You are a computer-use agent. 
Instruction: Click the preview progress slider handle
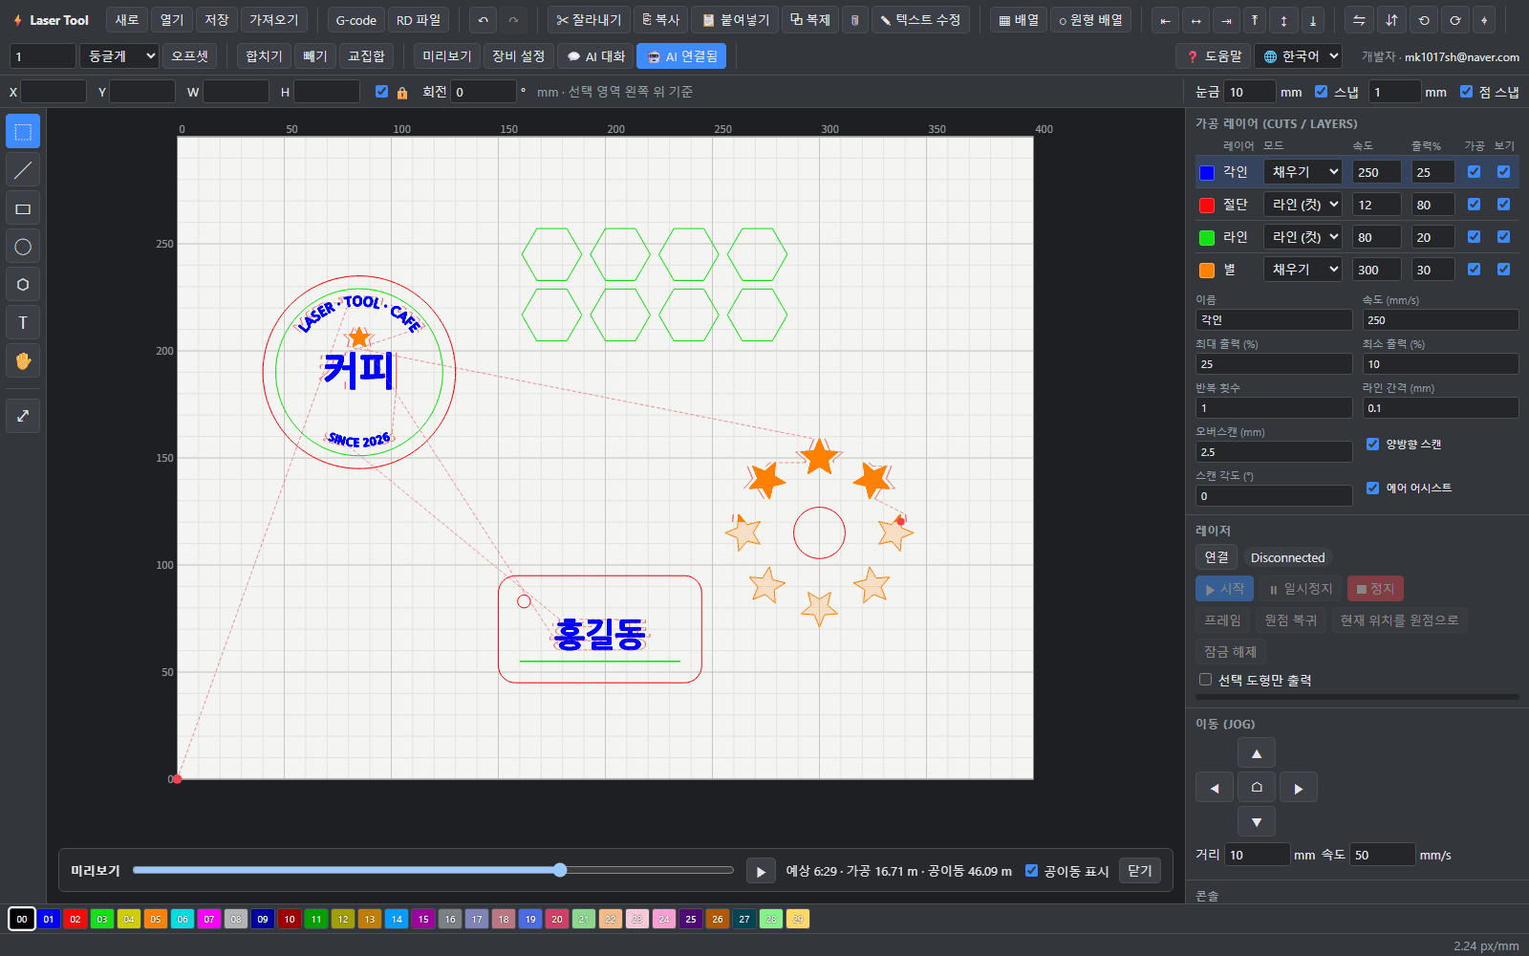[x=560, y=870]
